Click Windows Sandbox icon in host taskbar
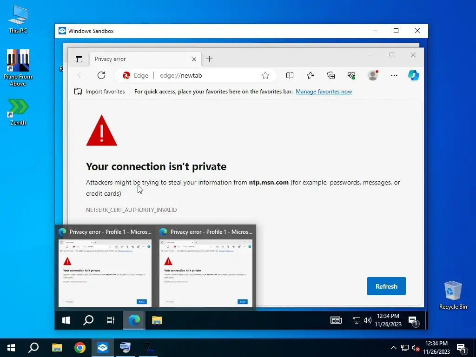The image size is (476, 357). click(103, 348)
